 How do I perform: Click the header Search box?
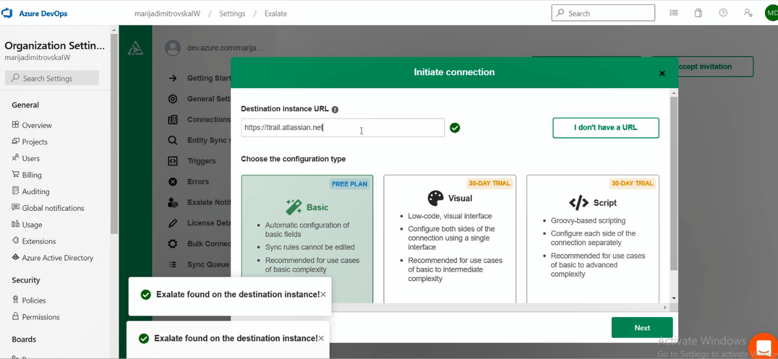[x=603, y=13]
